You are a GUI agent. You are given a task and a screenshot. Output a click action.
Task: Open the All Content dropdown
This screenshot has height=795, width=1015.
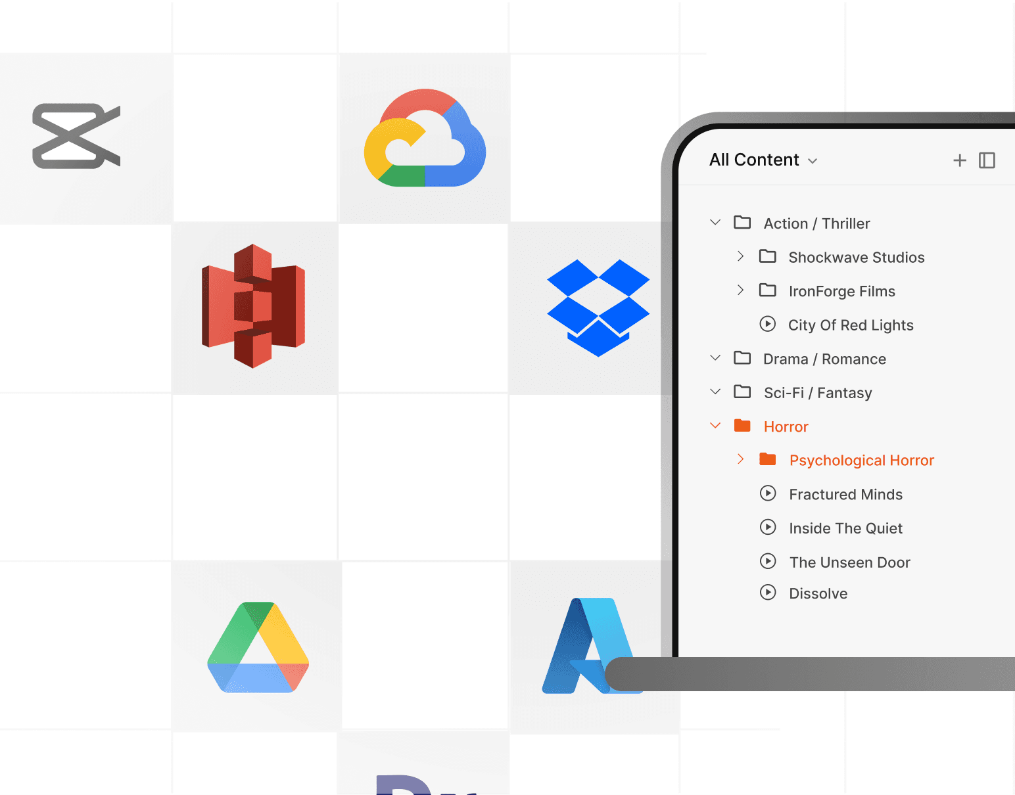coord(763,160)
